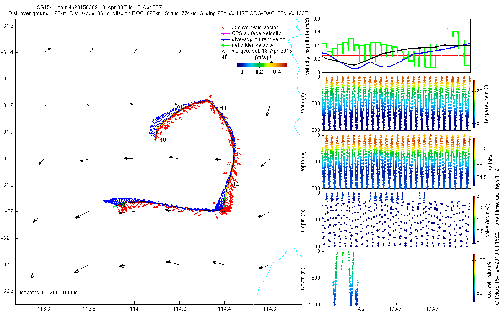Viewport: 503px width, 314px height.
Task: Select the salinity colorbar
Action: point(474,162)
